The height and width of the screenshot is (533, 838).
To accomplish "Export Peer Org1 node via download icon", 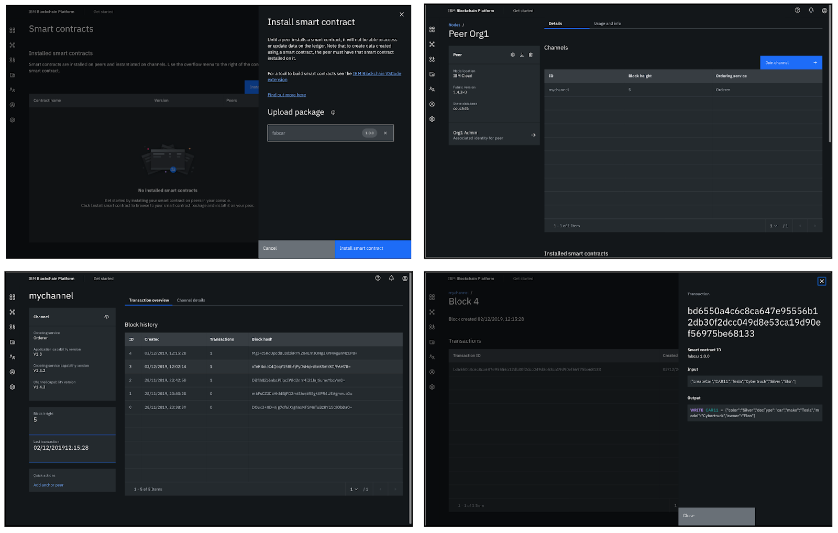I will (x=522, y=54).
